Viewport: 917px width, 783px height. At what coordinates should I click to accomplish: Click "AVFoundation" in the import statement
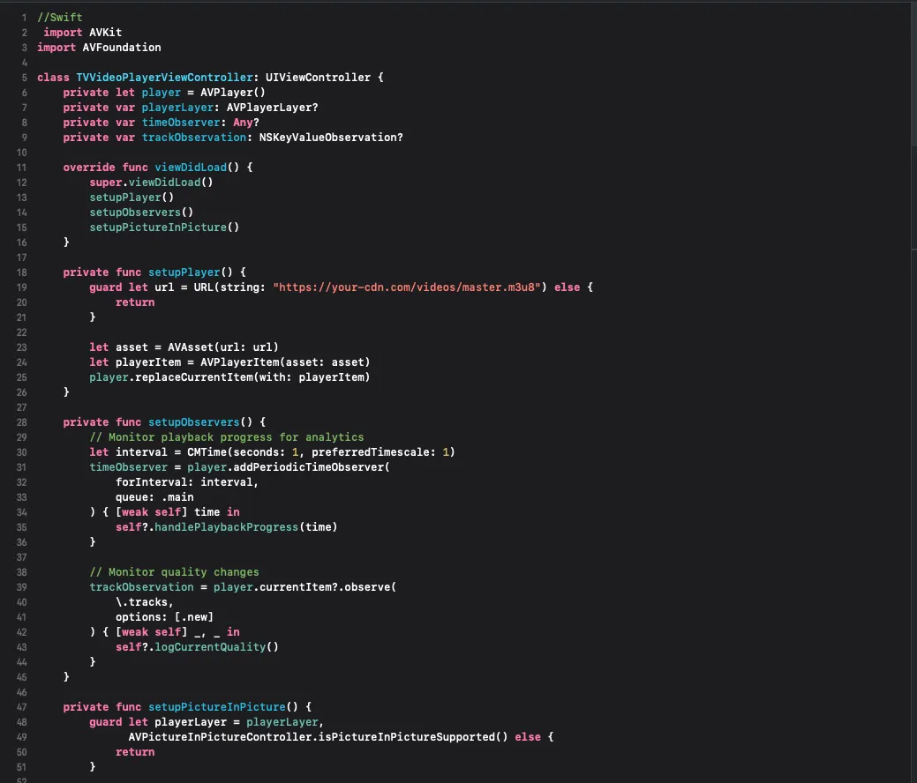tap(122, 48)
